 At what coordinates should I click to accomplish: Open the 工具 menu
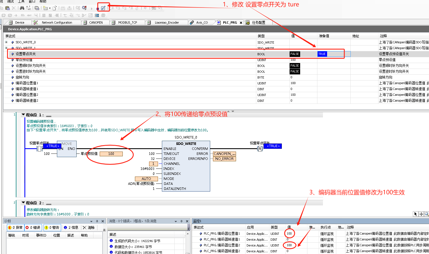(21, 1)
